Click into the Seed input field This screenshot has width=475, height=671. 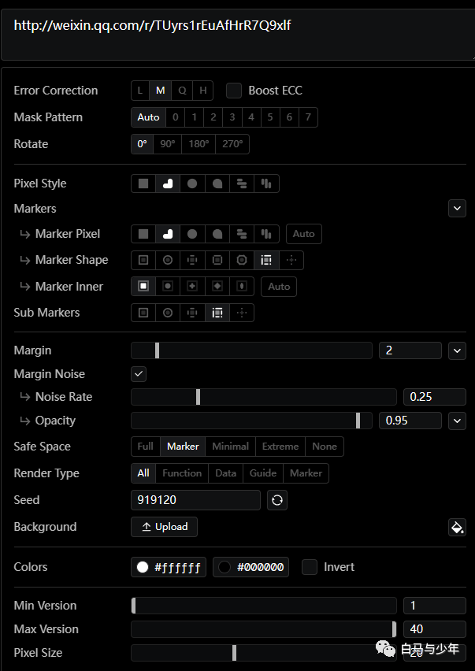[195, 500]
